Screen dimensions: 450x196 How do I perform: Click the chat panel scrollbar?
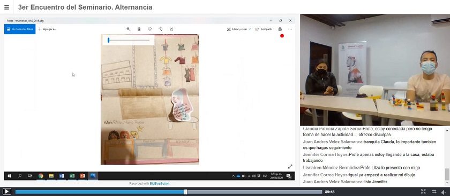447,175
